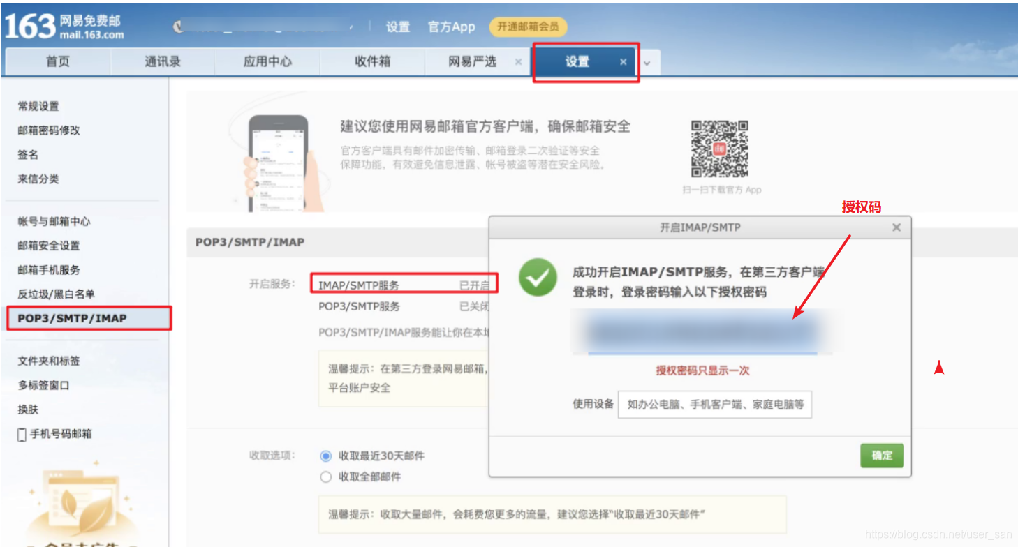Click the blurred authorization code field
The width and height of the screenshot is (1018, 547).
702,333
